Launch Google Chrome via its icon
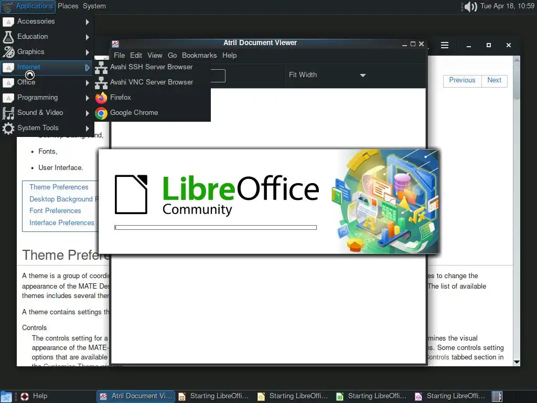The width and height of the screenshot is (537, 403). (101, 113)
